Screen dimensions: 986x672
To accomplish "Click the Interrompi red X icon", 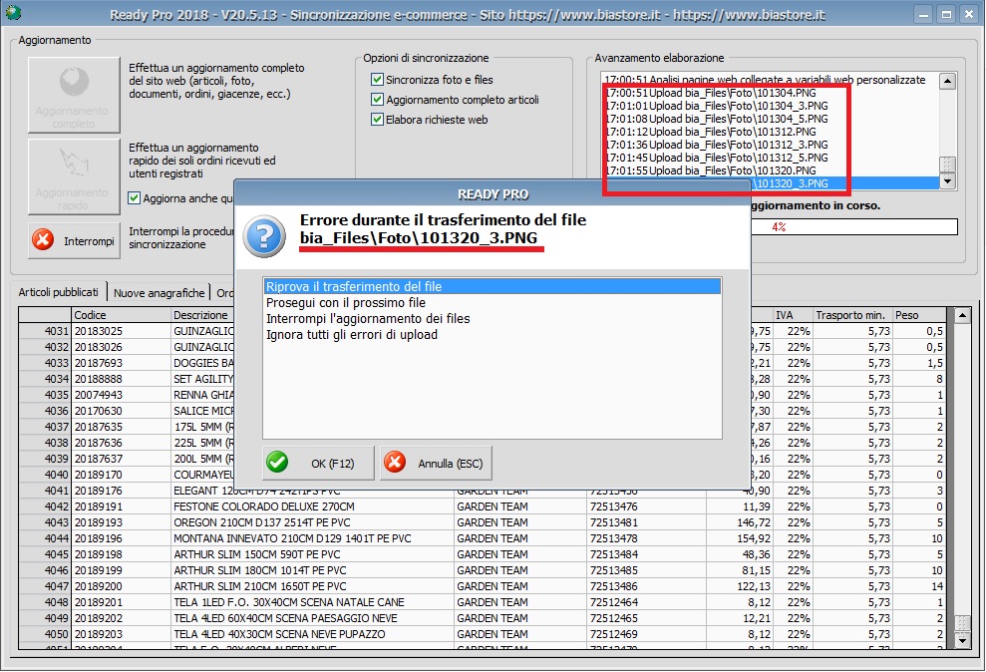I will [43, 240].
